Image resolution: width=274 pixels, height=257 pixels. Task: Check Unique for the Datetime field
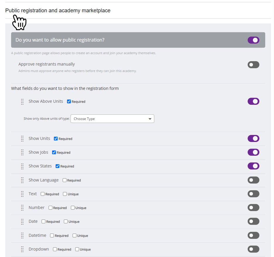(x=74, y=236)
